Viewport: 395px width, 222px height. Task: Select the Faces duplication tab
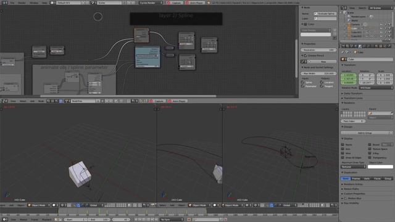point(377,178)
